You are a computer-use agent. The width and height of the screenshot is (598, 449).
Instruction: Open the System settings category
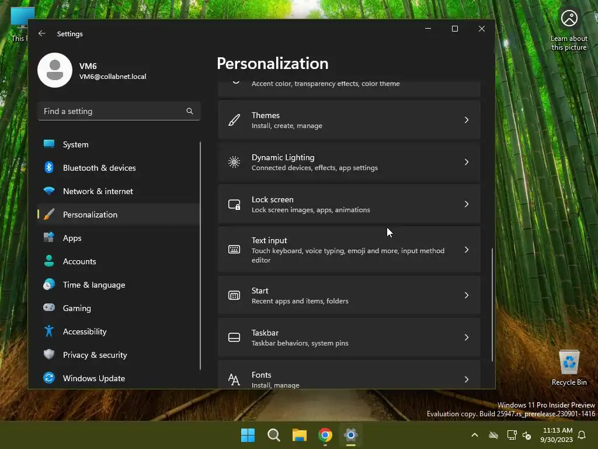119,144
